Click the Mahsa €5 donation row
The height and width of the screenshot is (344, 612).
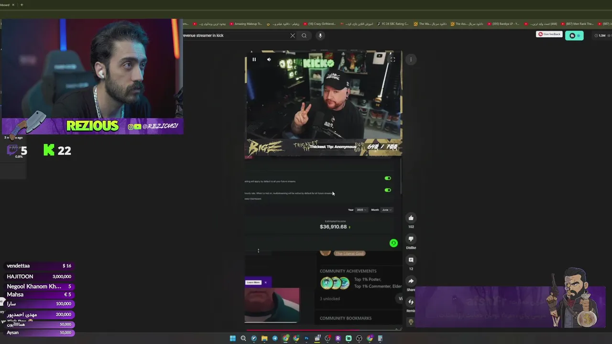39,295
